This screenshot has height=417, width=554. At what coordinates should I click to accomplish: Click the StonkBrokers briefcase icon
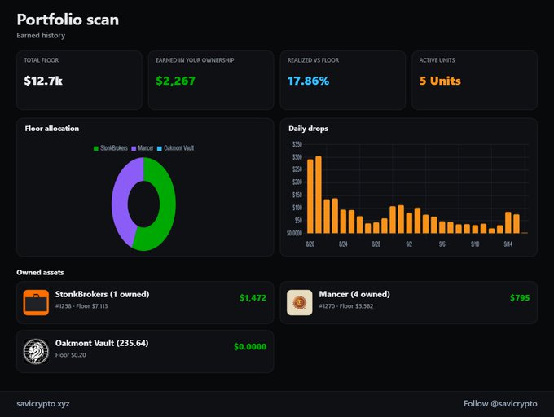click(x=36, y=303)
